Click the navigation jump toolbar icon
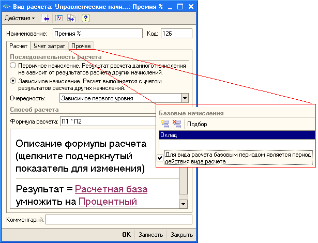 click(71, 18)
